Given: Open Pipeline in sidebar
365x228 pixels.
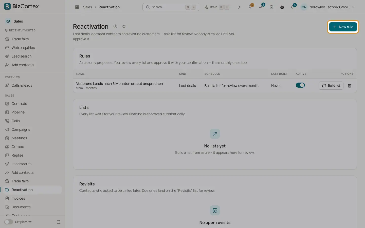Looking at the screenshot, I should click(32, 112).
